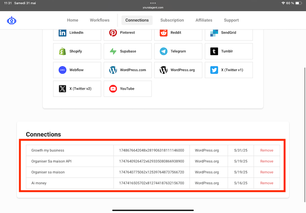
Task: Click the LinkedIn label text
Action: point(76,33)
